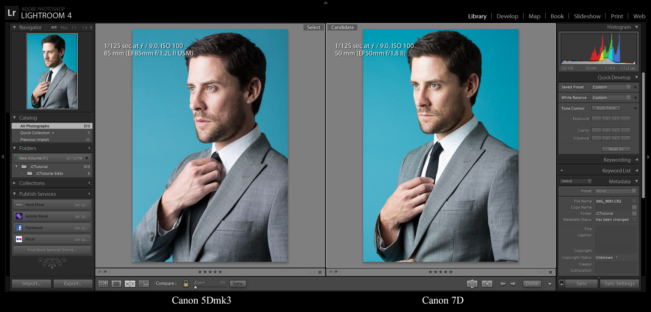Click the Auto Tone button
The width and height of the screenshot is (651, 312).
click(x=606, y=108)
